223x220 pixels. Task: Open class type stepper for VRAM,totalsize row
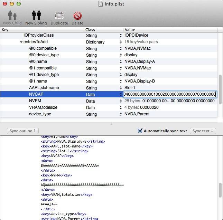coord(121,107)
